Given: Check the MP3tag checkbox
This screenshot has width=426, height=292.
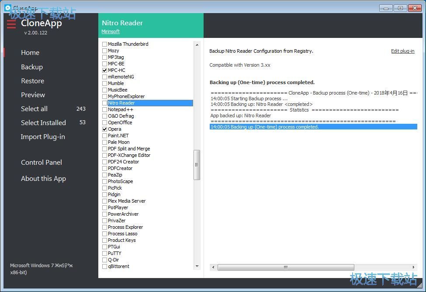Looking at the screenshot, I should [104, 57].
